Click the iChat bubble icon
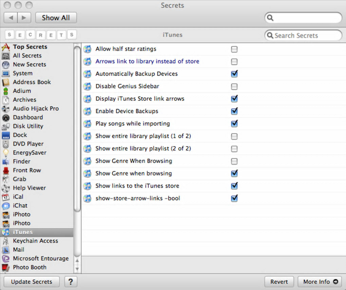 pyautogui.click(x=6, y=206)
